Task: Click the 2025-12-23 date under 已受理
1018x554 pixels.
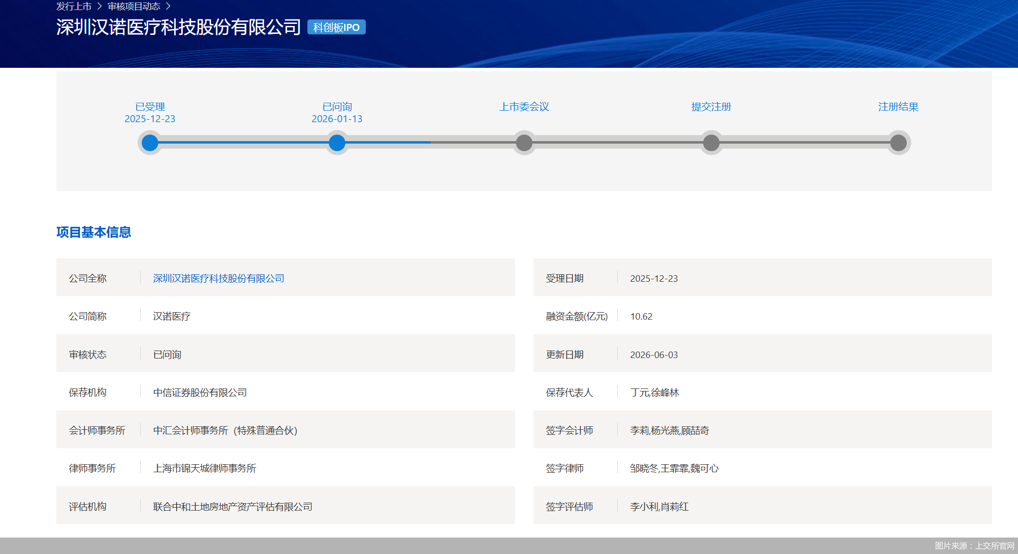Action: [x=150, y=119]
